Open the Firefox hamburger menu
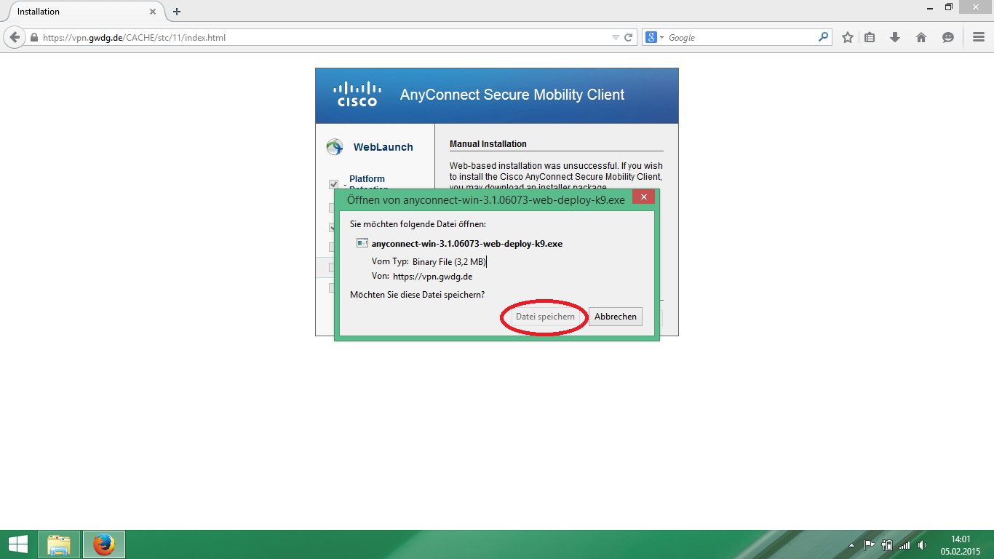Image resolution: width=994 pixels, height=559 pixels. tap(979, 37)
